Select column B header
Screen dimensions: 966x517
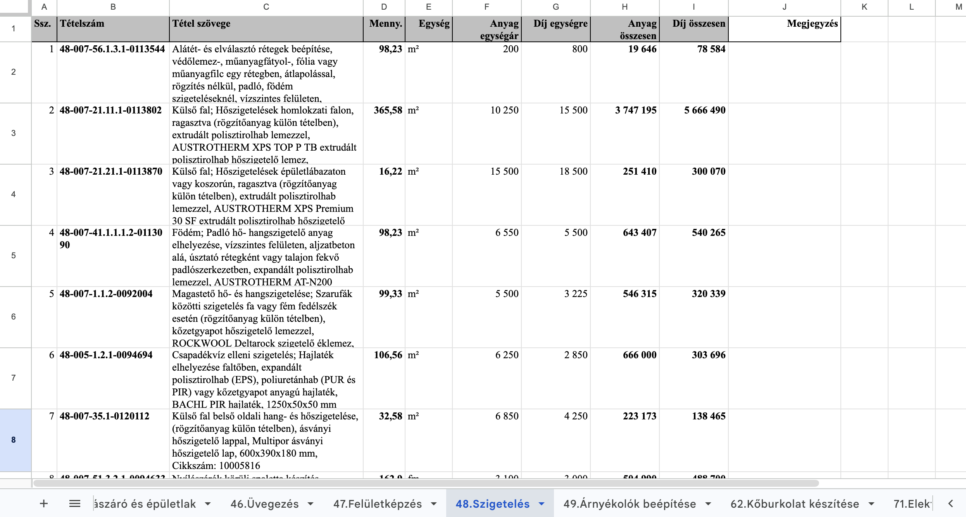(x=113, y=7)
